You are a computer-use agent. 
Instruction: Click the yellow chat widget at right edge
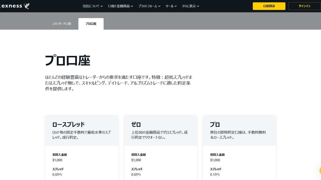click(x=319, y=170)
